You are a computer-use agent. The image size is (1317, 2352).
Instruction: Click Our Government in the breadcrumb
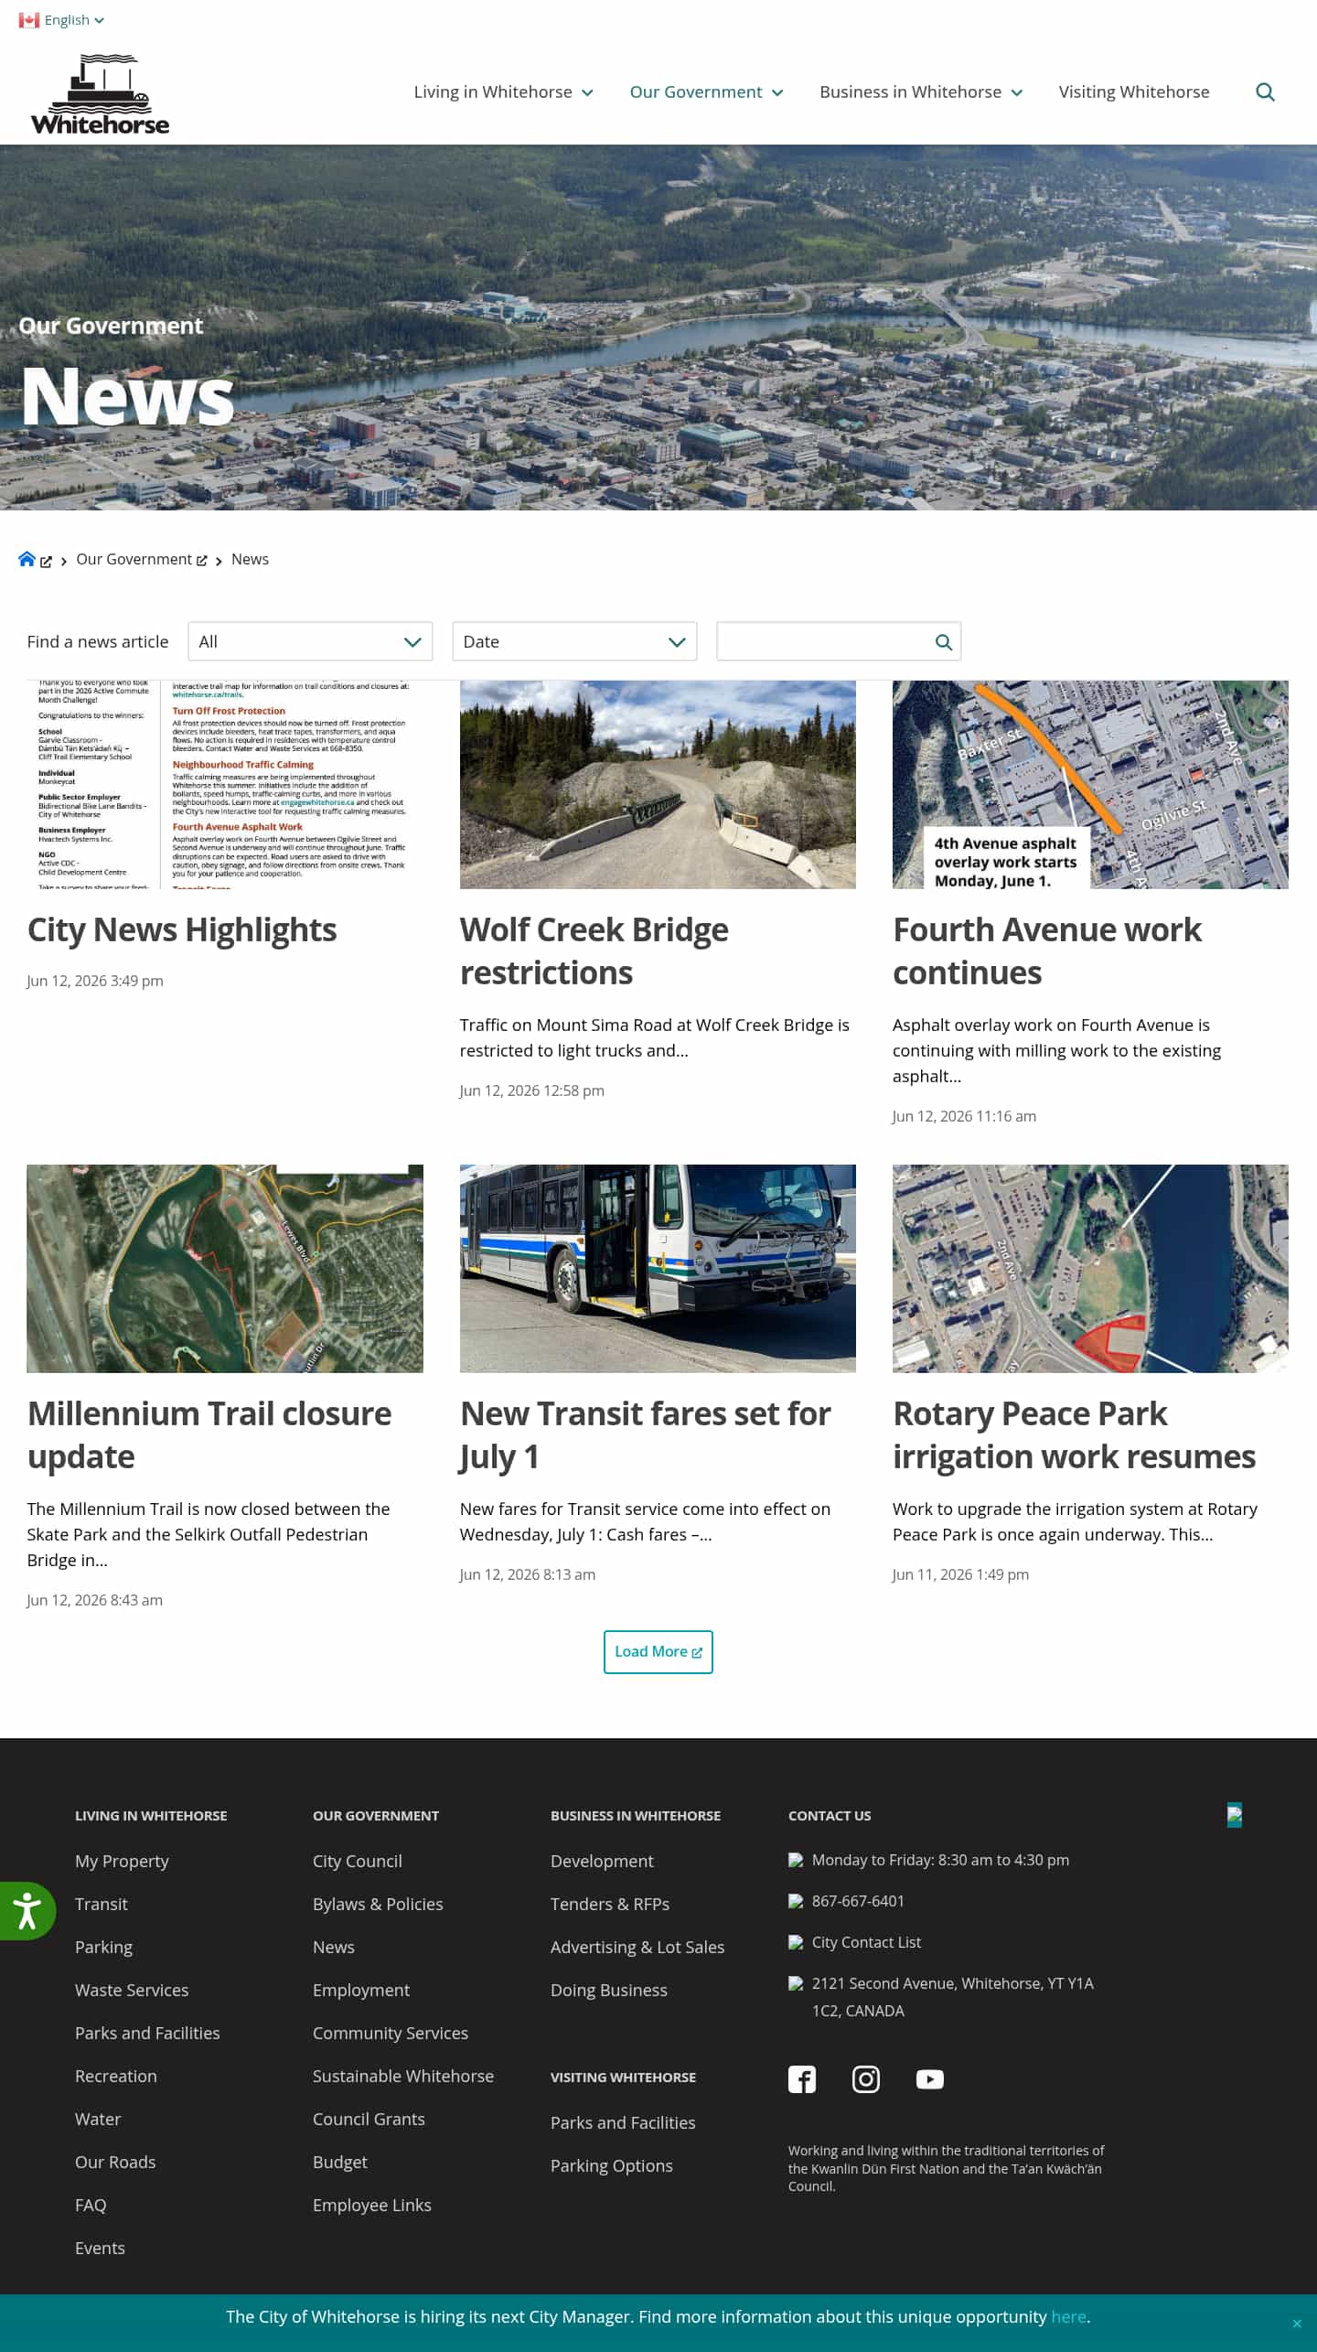pos(134,559)
